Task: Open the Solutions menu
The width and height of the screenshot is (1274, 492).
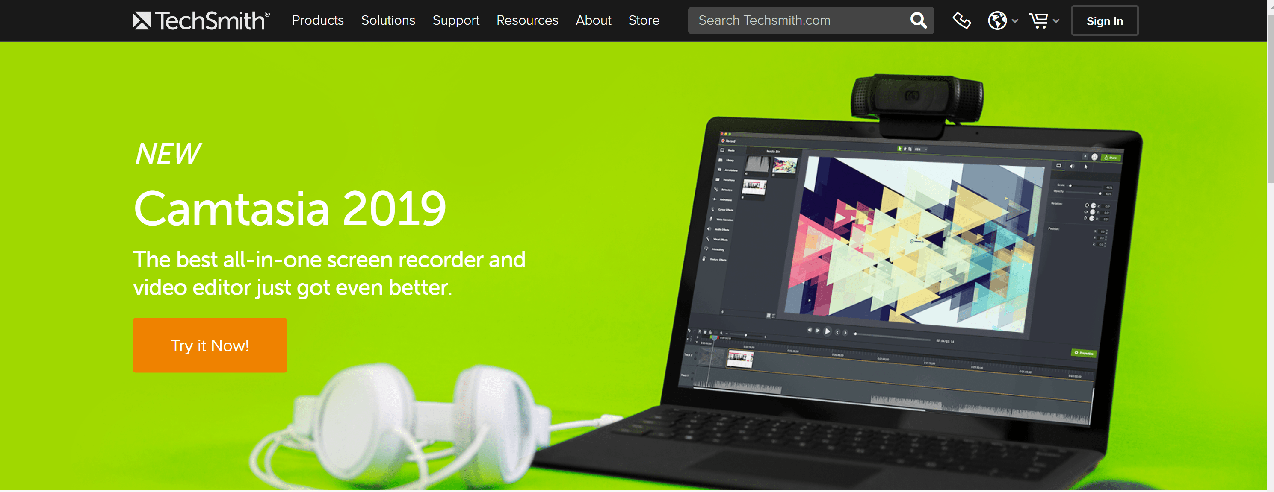Action: click(x=388, y=20)
